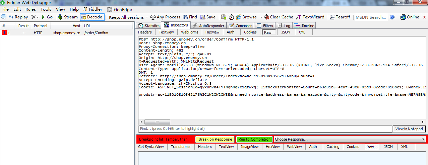Click the camera screenshot icon
Viewport: 428px width, 165px height.
click(x=223, y=17)
